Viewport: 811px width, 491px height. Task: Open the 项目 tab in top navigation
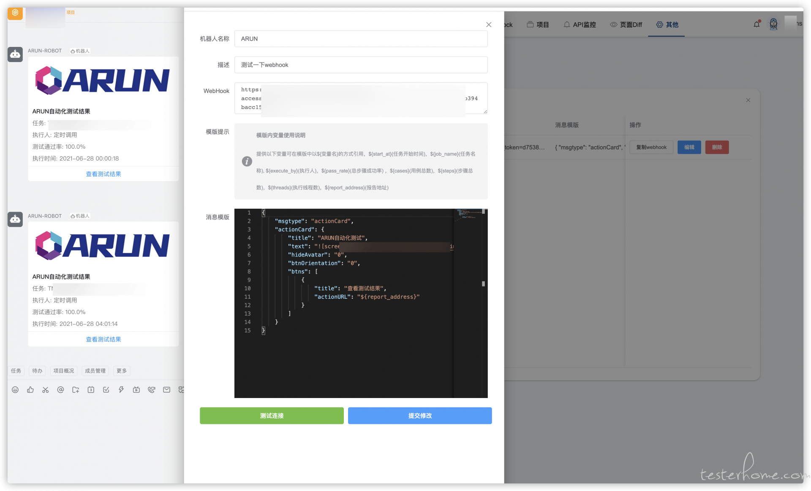click(538, 25)
